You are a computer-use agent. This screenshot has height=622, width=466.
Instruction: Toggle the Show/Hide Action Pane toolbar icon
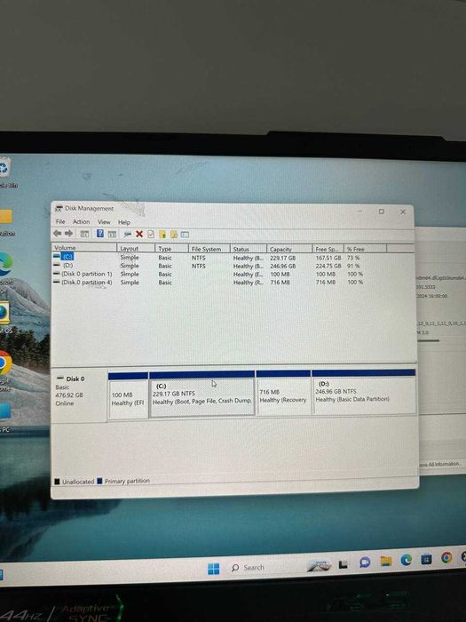[112, 234]
